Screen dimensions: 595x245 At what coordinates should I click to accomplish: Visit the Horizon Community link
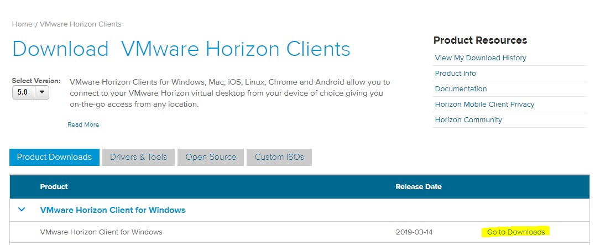[468, 120]
